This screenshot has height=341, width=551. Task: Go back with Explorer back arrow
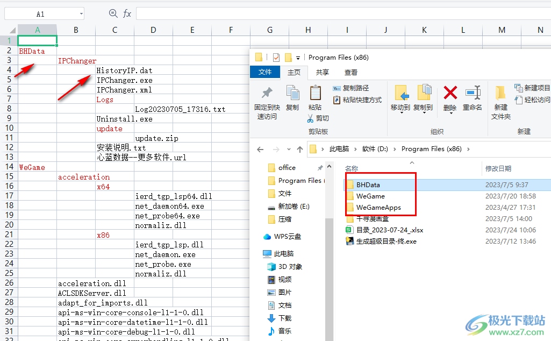pyautogui.click(x=260, y=150)
